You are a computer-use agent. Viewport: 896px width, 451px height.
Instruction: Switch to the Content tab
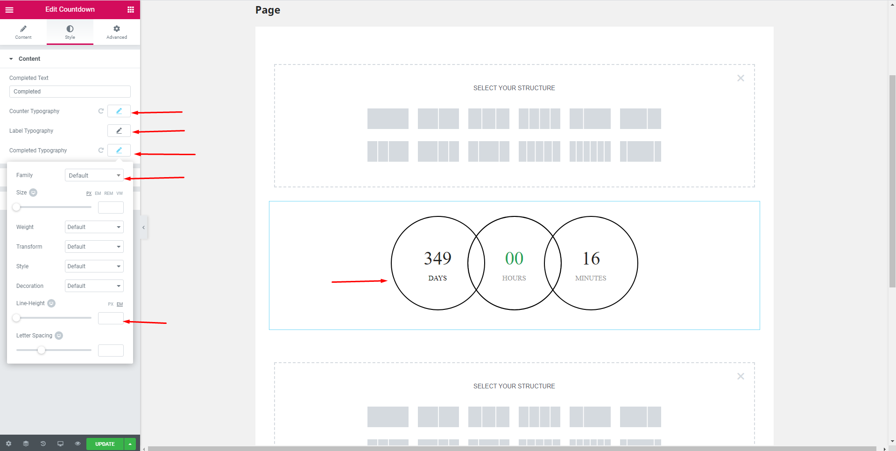[23, 32]
